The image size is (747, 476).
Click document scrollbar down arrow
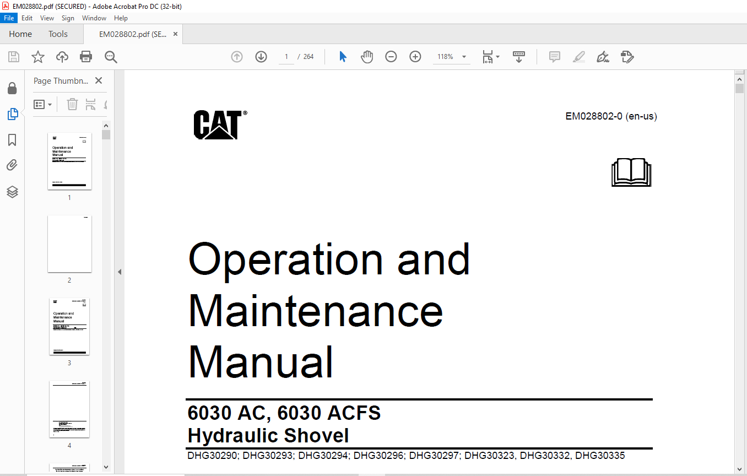click(x=739, y=469)
